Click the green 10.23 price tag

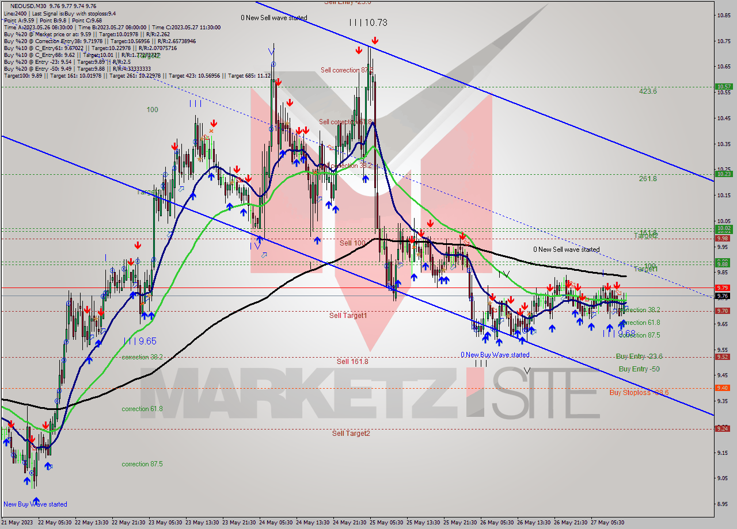click(x=724, y=174)
